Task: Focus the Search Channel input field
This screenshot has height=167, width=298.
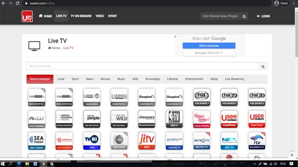Action: coord(143,66)
